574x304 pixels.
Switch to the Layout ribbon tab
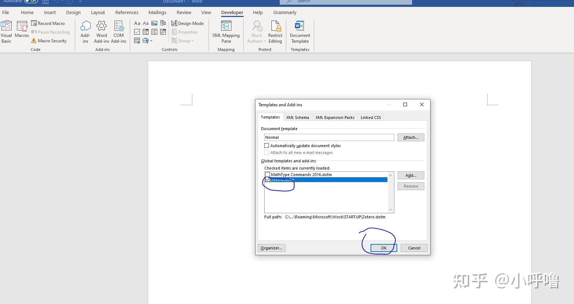click(98, 12)
